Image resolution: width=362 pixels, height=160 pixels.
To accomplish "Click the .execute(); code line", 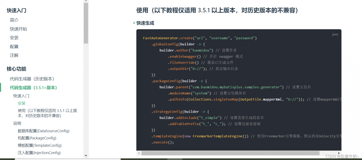I will pos(163,142).
